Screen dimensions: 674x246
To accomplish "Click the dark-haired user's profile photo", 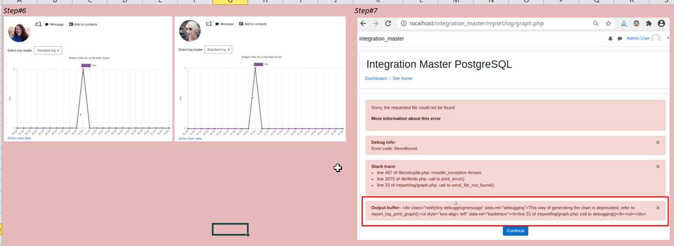I will 19,32.
